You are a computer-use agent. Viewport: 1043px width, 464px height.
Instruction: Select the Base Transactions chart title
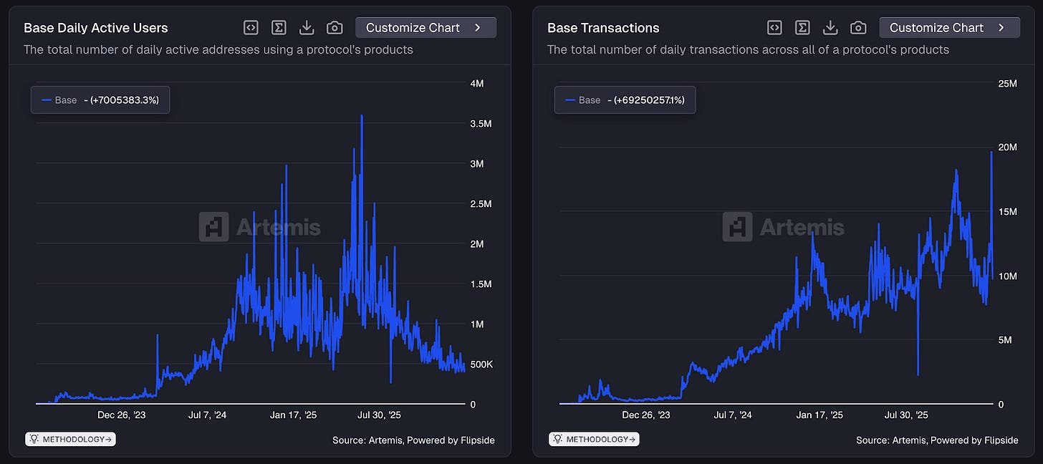click(603, 27)
